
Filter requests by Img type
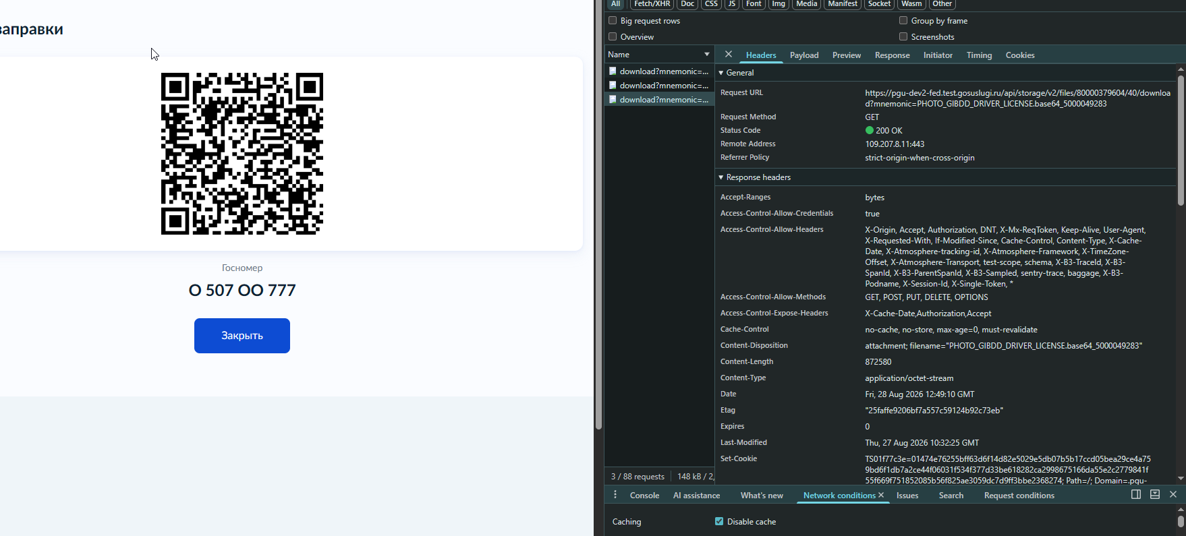pos(779,4)
